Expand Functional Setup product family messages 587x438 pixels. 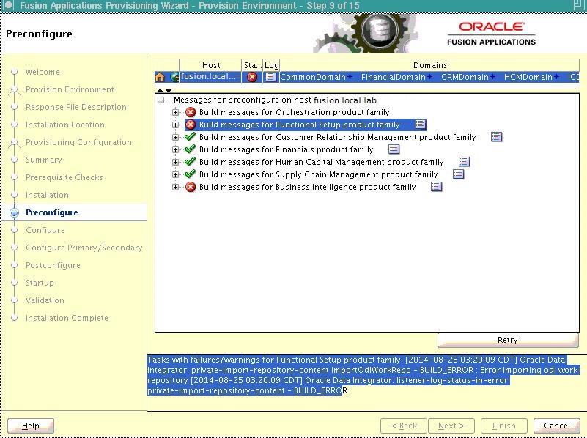(x=175, y=125)
